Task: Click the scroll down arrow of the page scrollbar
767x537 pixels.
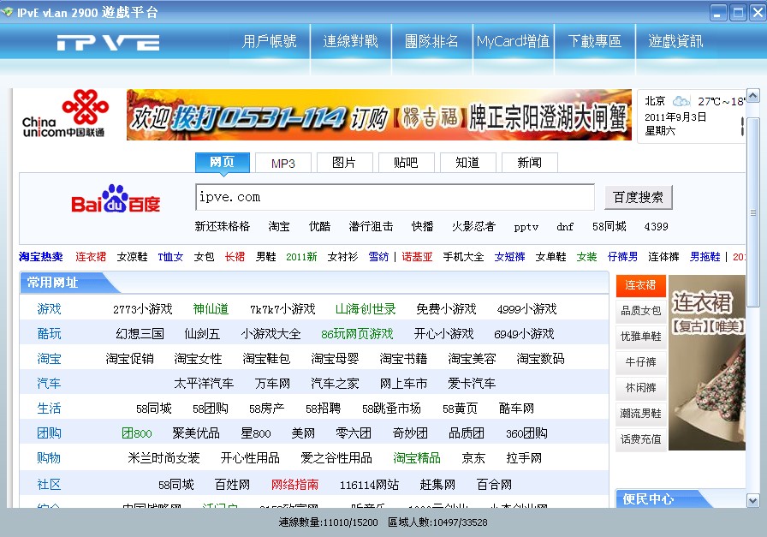Action: (x=753, y=501)
